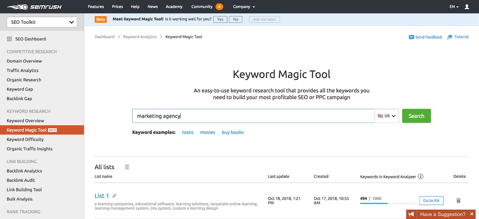Open Keyword Gap in sidebar
Screen dimensions: 479x219
[x=20, y=89]
